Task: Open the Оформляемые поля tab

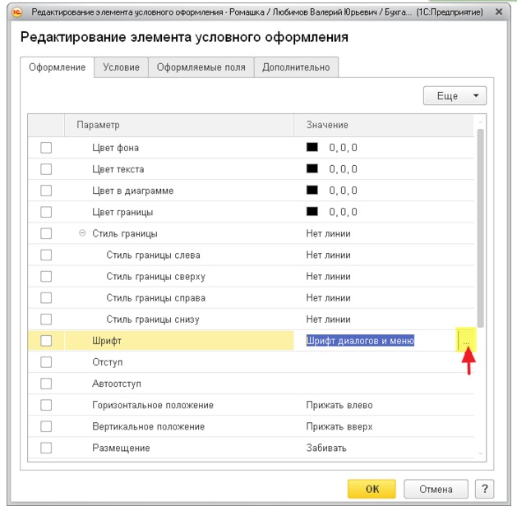Action: 201,67
